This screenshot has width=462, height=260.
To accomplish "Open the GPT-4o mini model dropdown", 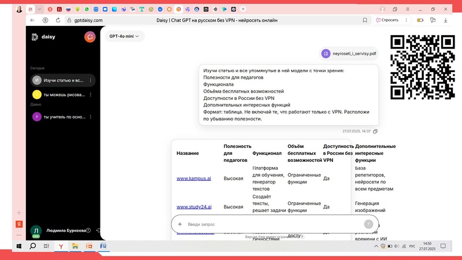I will (x=124, y=36).
